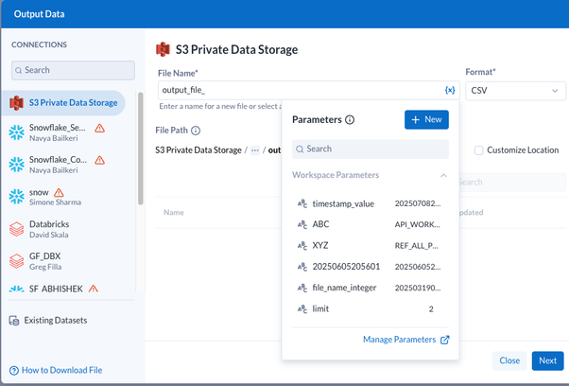Select the SF_ABHISHEK connection
Viewport: 569px width, 386px height.
(x=63, y=289)
